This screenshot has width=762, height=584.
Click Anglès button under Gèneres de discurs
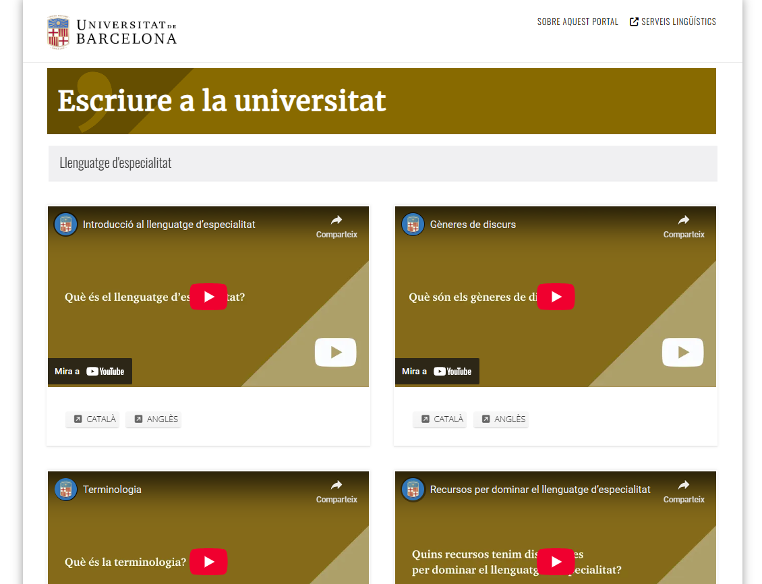pos(501,419)
